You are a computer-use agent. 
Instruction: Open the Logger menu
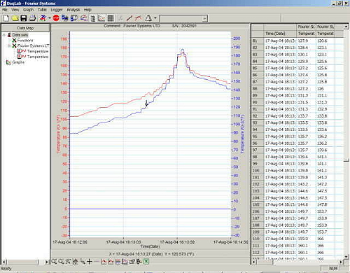tap(57, 10)
